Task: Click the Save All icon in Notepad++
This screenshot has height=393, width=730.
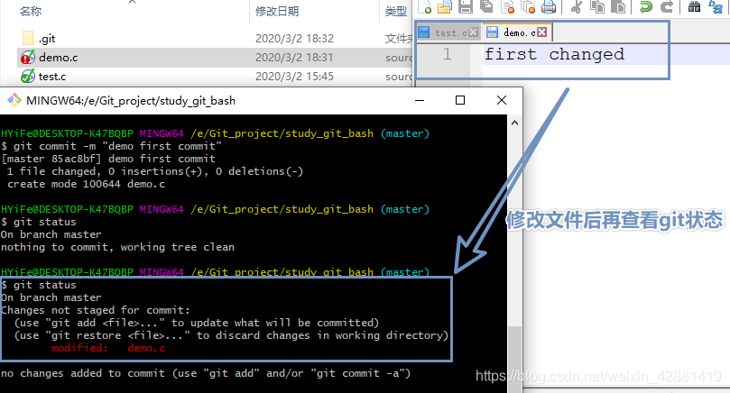Action: [x=486, y=6]
